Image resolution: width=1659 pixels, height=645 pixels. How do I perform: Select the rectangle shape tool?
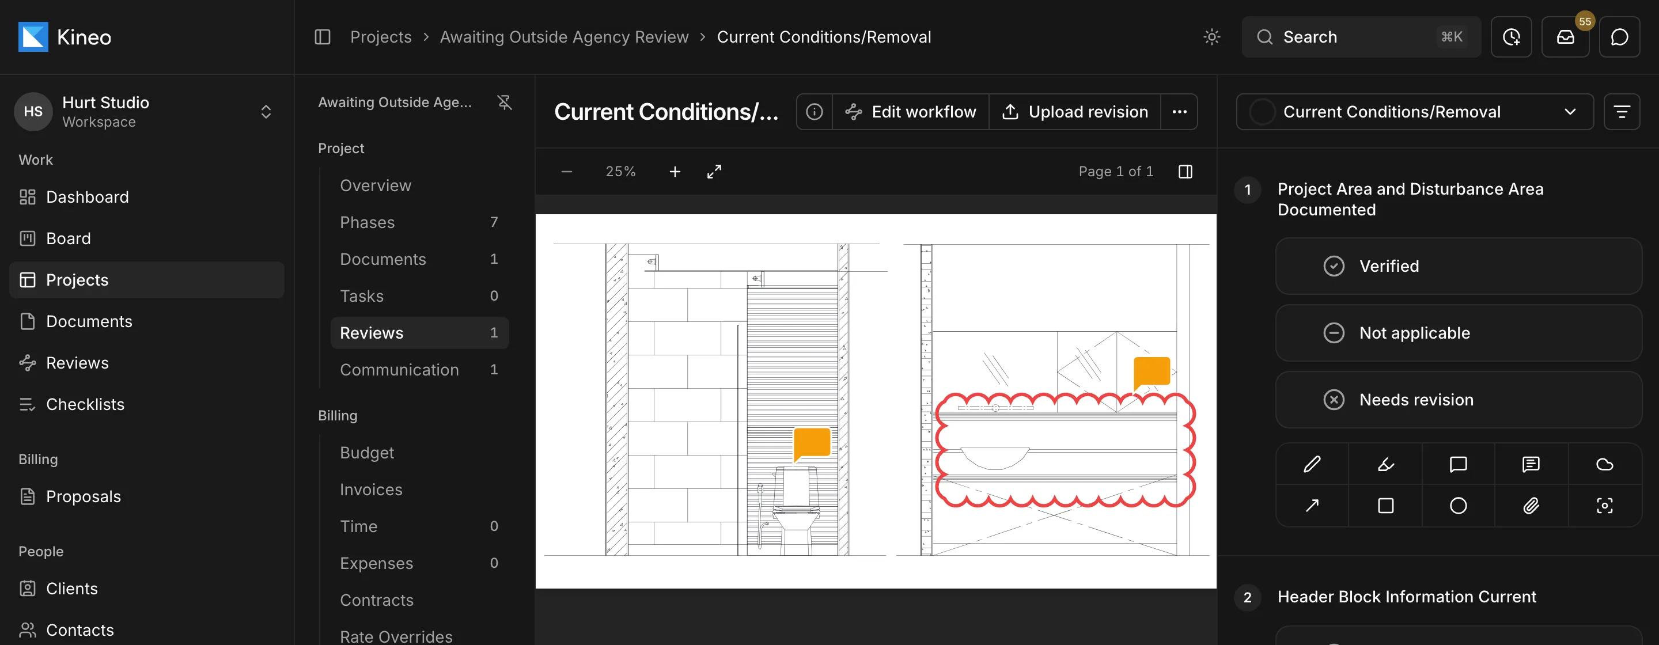[x=1385, y=505]
